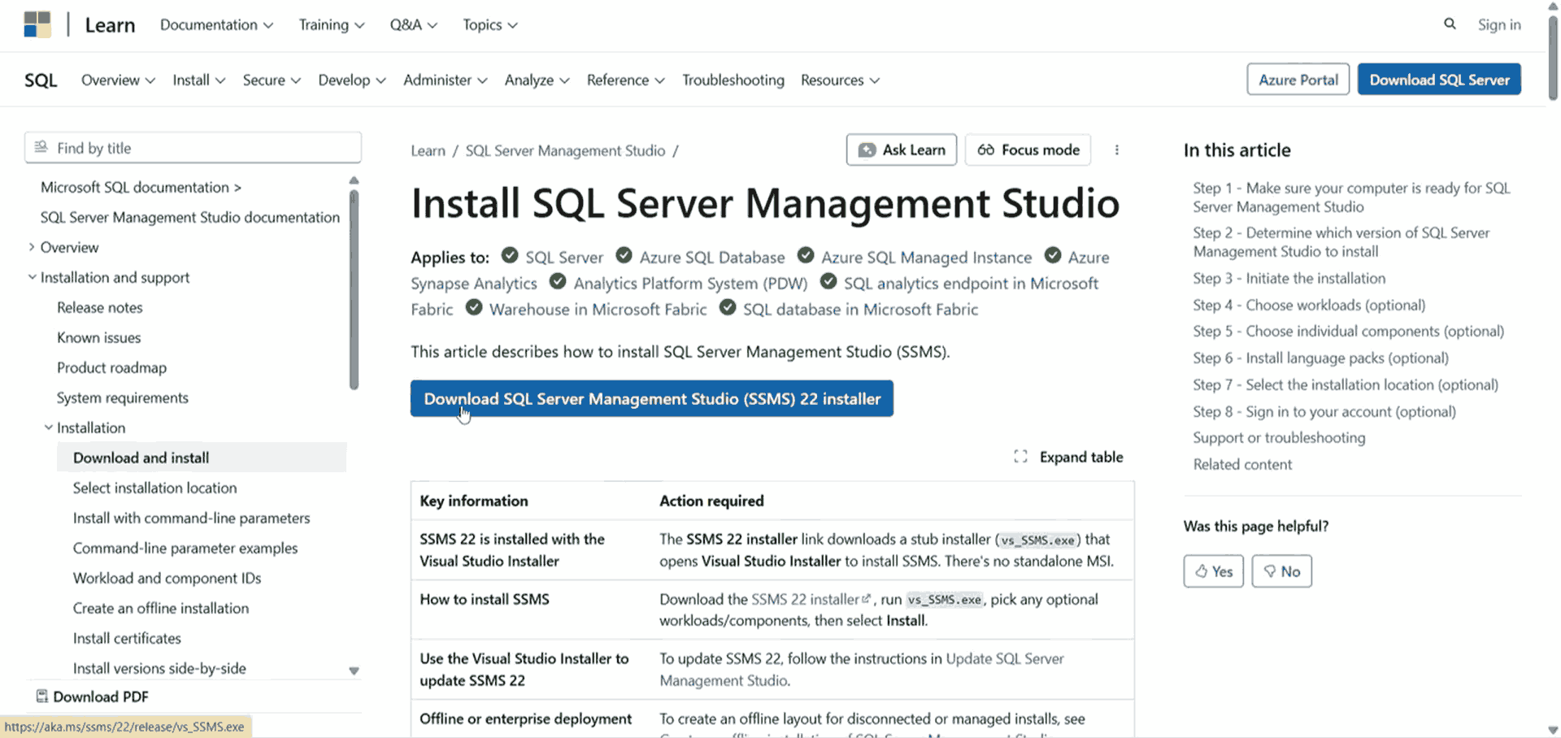Open the Training dropdown menu
The height and width of the screenshot is (738, 1561).
pyautogui.click(x=332, y=24)
